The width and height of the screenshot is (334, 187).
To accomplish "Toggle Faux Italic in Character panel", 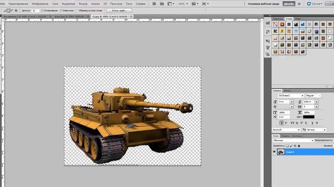I will pos(286,123).
